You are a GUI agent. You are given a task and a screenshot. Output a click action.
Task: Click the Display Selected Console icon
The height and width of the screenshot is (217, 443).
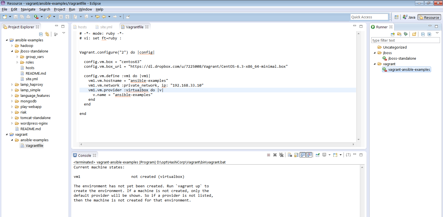[x=324, y=155]
